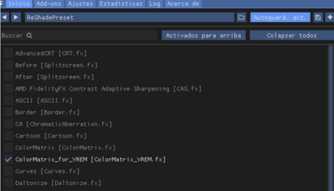
Task: Toggle the Autoguard. act. button
Action: [x=280, y=17]
